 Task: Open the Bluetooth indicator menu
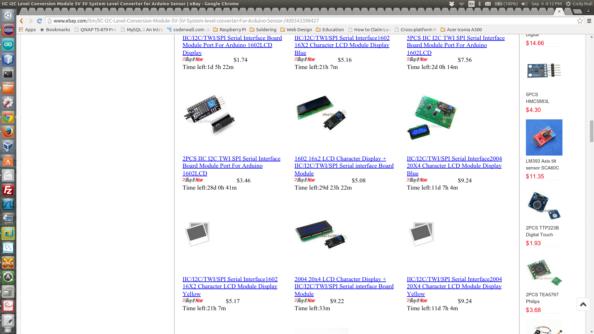point(480,4)
